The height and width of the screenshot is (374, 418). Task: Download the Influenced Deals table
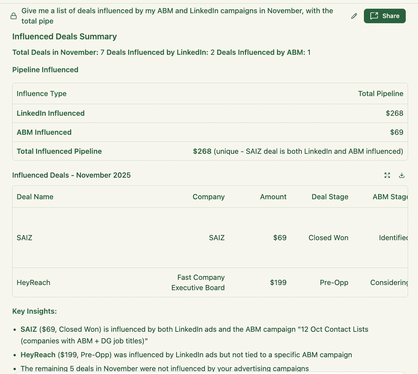[x=402, y=175]
